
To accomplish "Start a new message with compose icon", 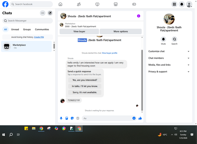I will pos(50,13).
